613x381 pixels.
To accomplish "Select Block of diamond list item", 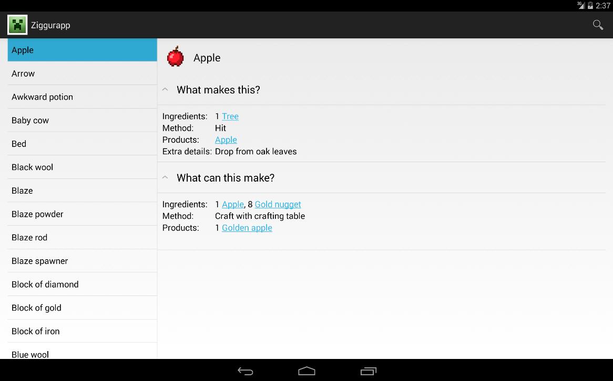I will coord(82,284).
